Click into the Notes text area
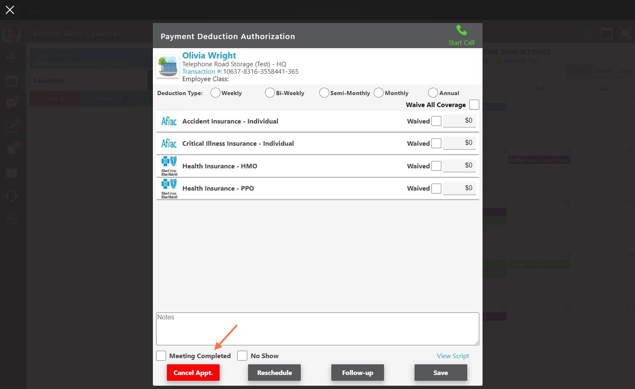 tap(318, 329)
